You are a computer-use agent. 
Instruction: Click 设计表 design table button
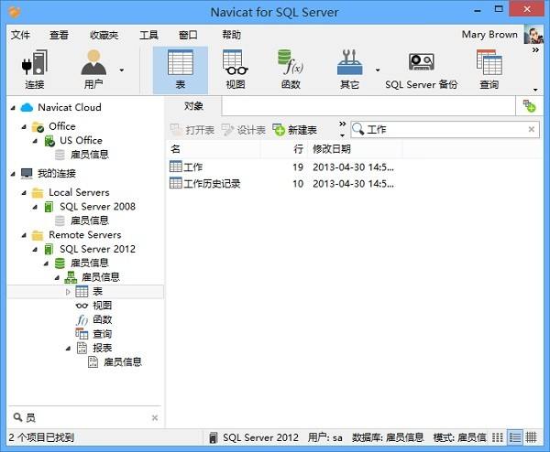pyautogui.click(x=243, y=130)
